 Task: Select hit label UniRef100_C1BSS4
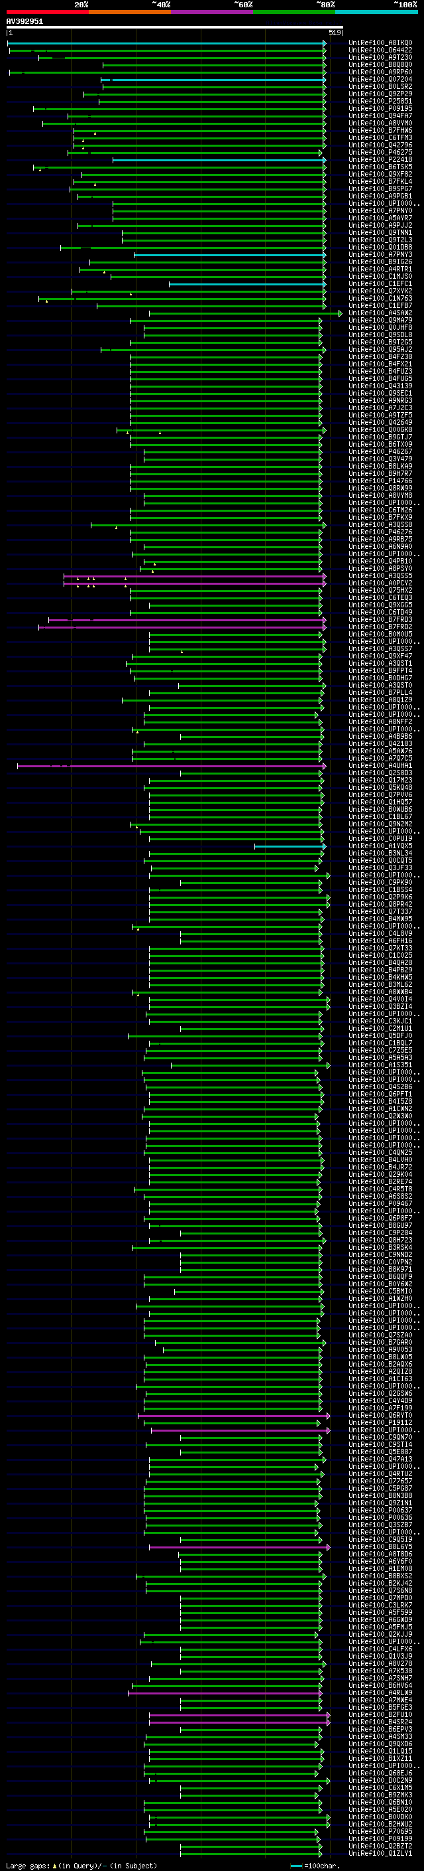(380, 890)
